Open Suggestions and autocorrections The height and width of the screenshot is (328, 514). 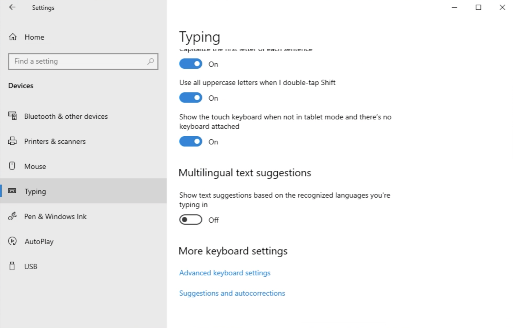(232, 293)
